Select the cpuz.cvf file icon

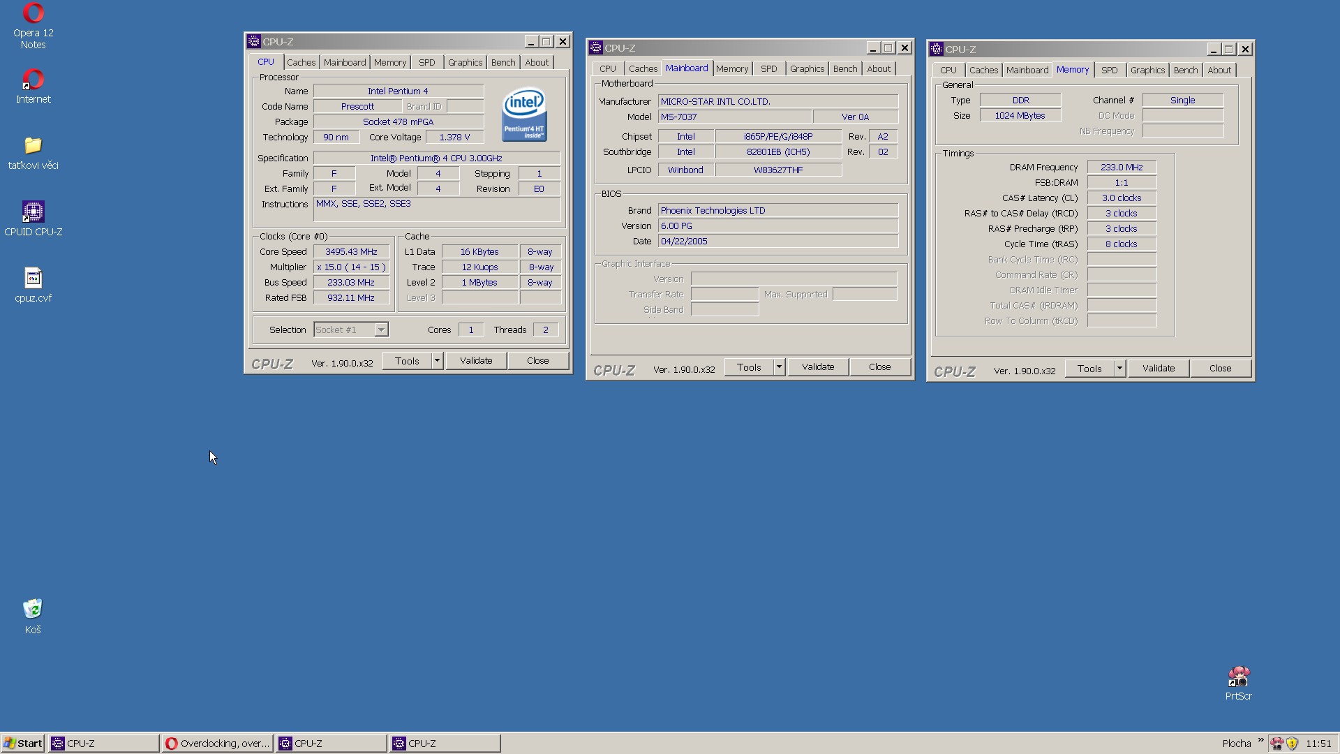click(x=33, y=285)
